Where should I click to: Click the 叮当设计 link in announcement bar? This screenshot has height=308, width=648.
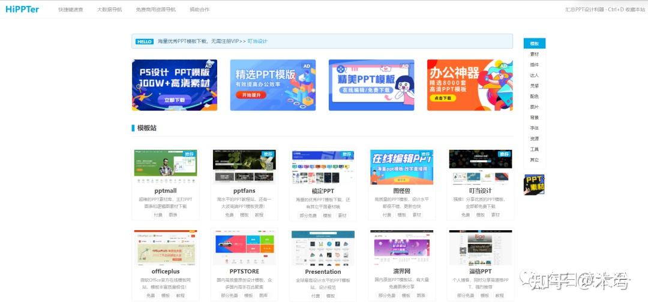[x=257, y=41]
